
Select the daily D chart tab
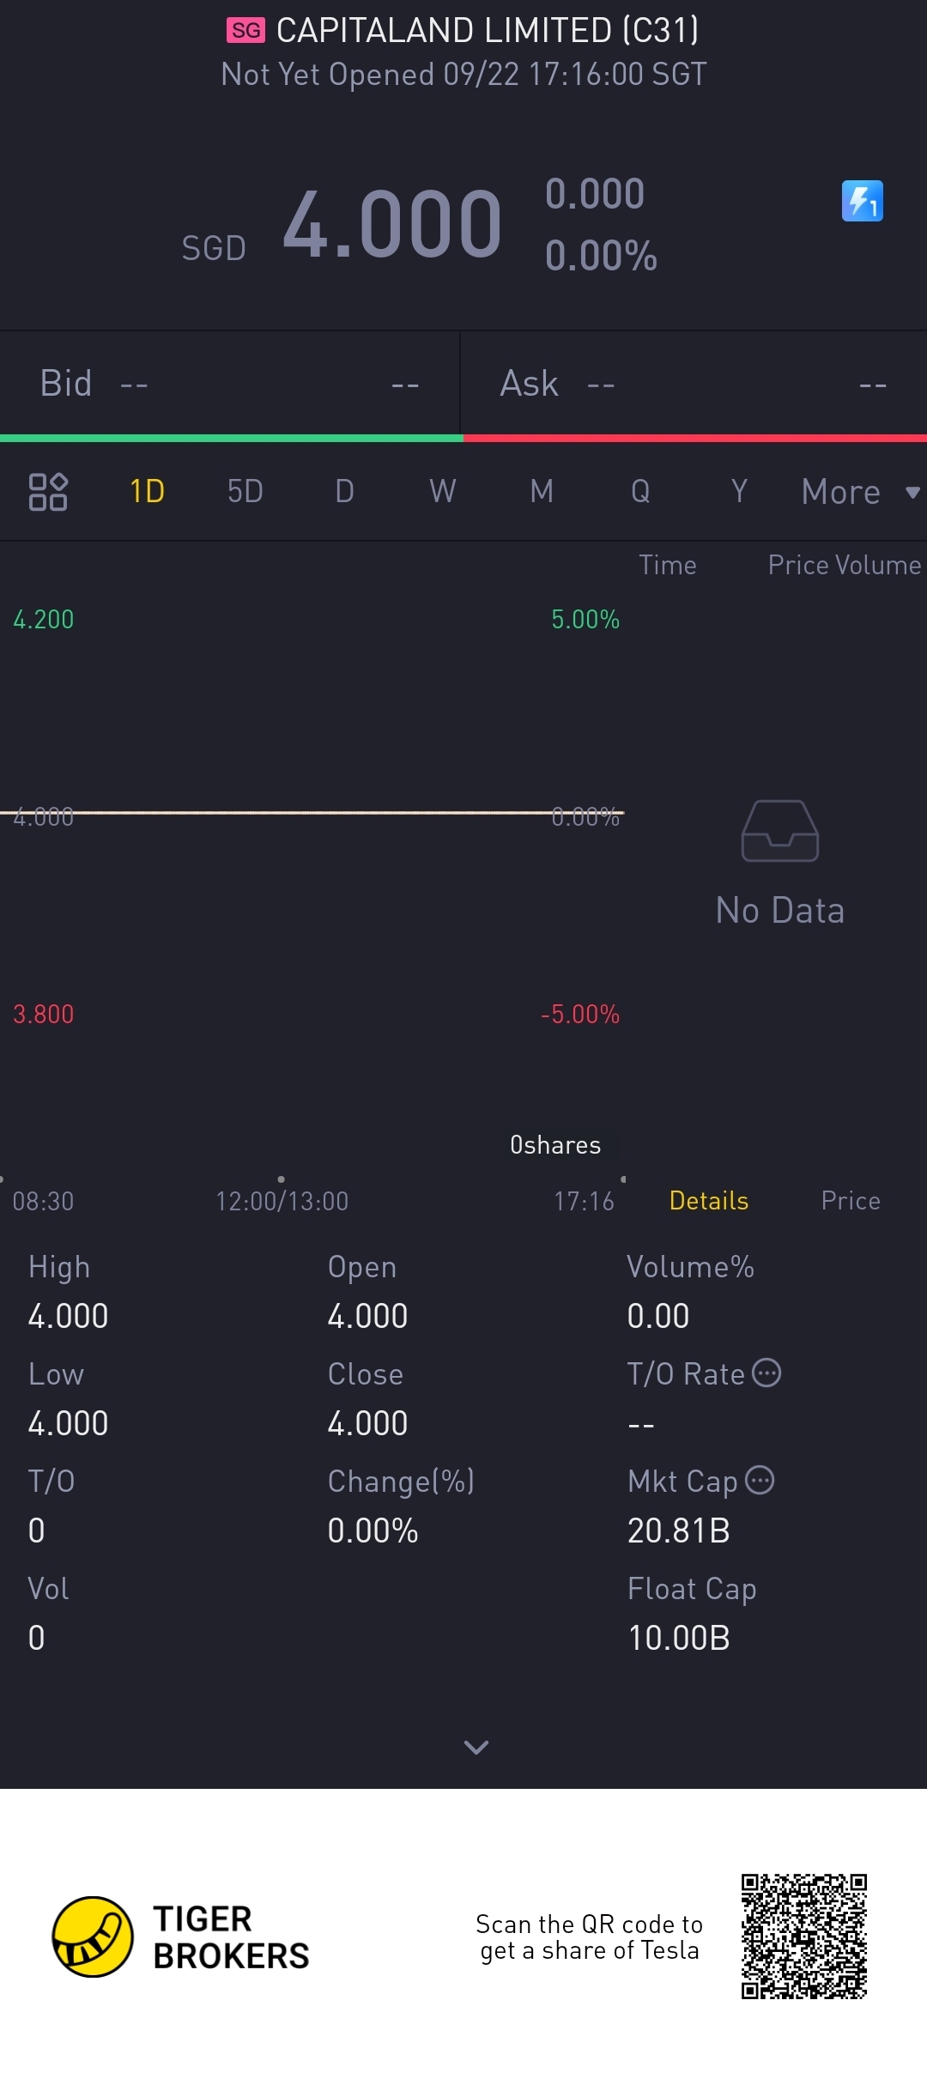tap(344, 492)
